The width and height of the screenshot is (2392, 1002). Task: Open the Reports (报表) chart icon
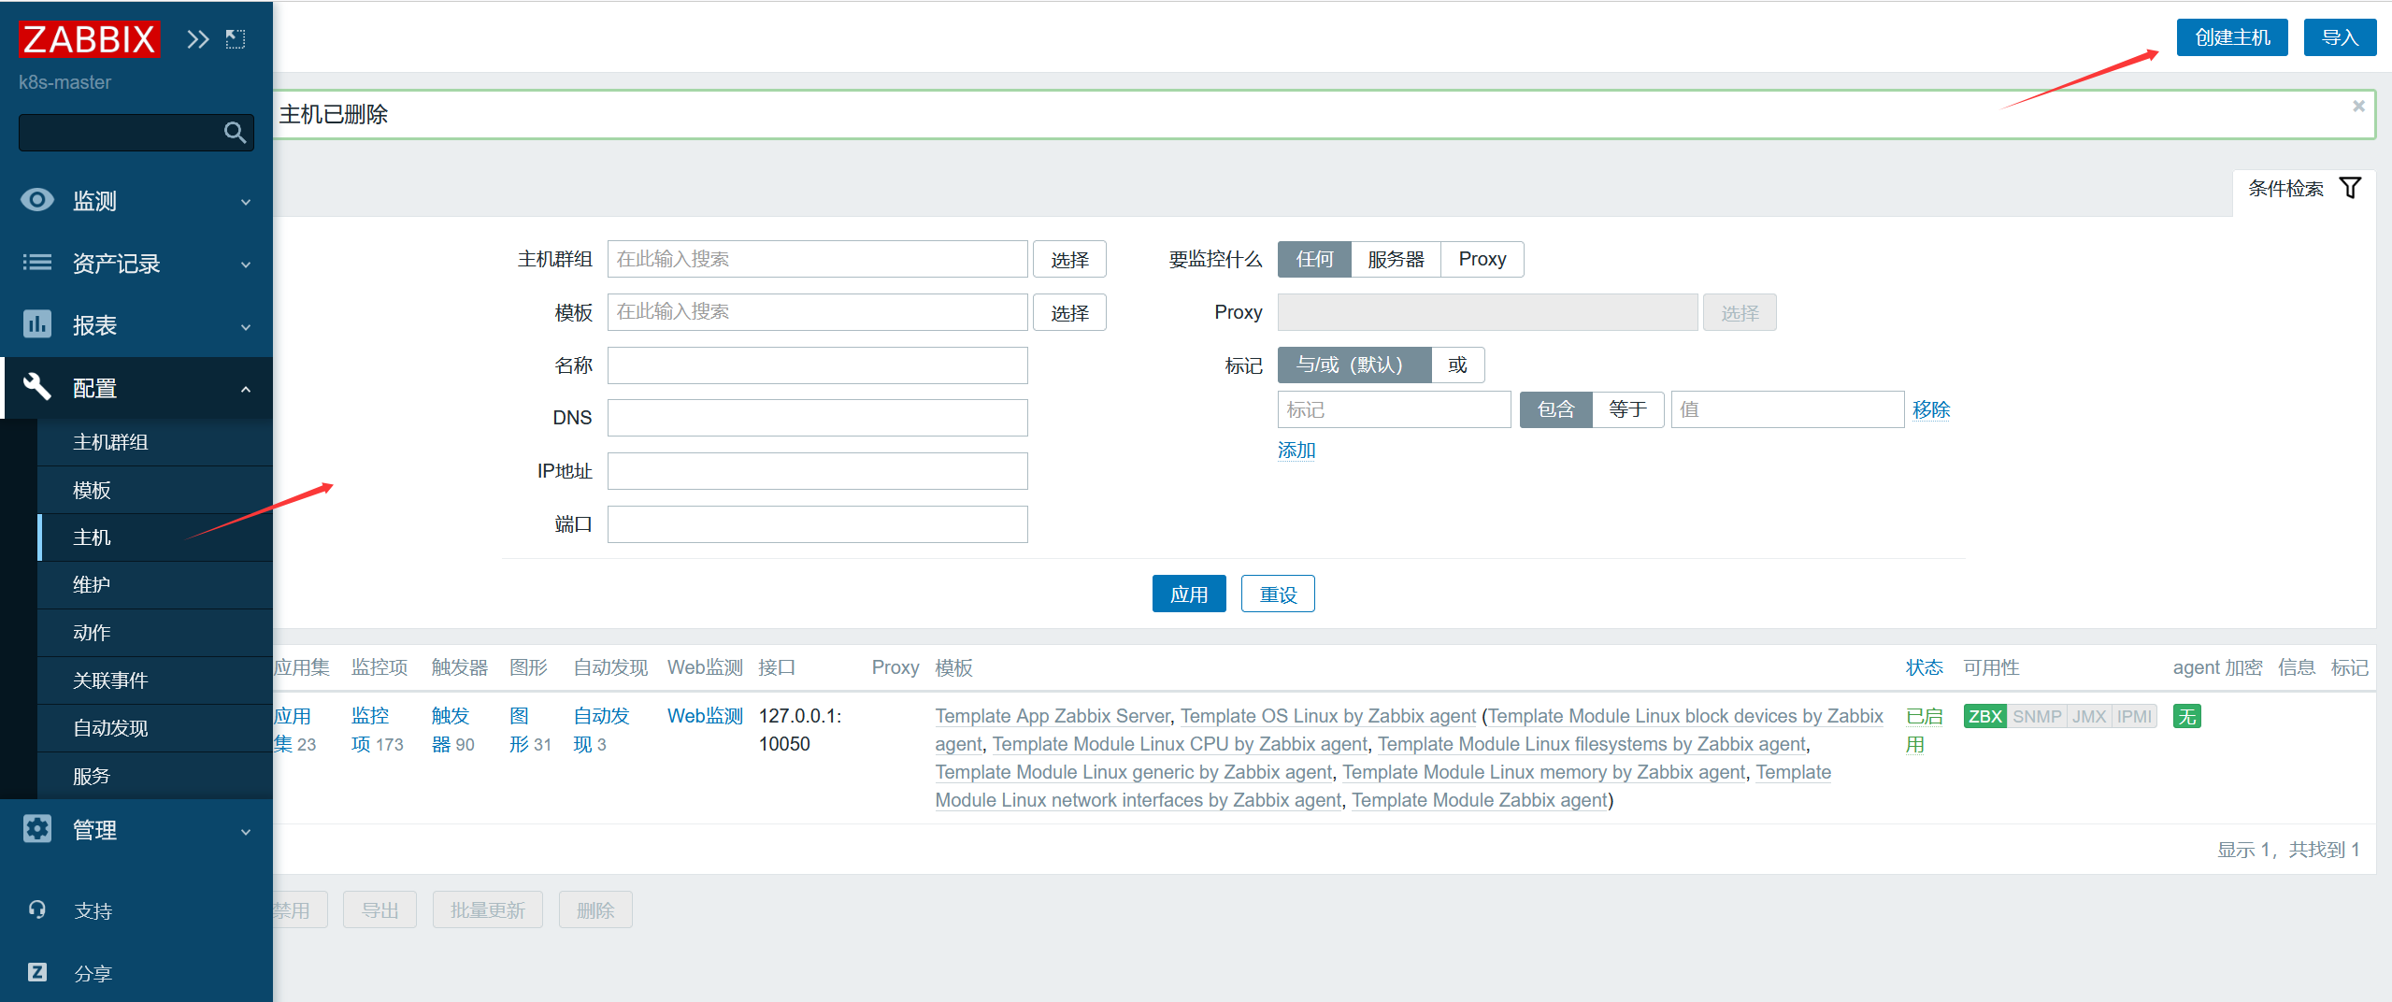tap(36, 324)
